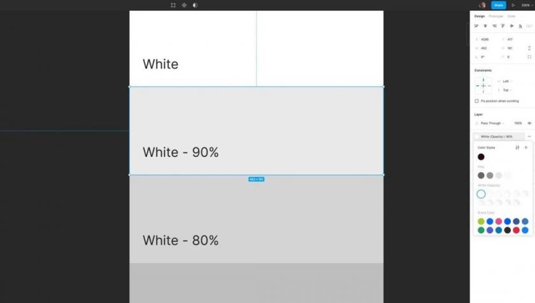Click the blue Share button
The height and width of the screenshot is (303, 535).
pyautogui.click(x=499, y=5)
